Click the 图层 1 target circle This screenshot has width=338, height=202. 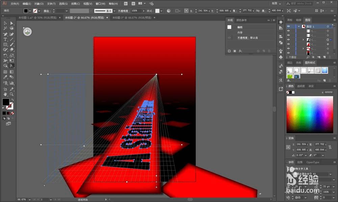pyautogui.click(x=328, y=26)
